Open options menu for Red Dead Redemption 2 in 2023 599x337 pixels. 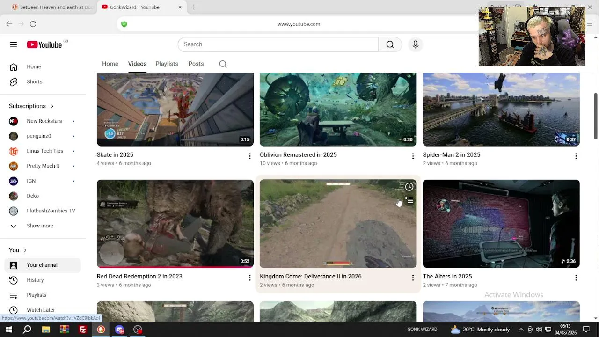tap(249, 278)
